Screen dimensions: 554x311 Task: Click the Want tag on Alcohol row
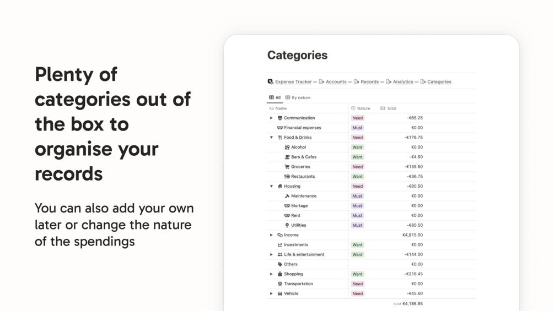point(358,147)
